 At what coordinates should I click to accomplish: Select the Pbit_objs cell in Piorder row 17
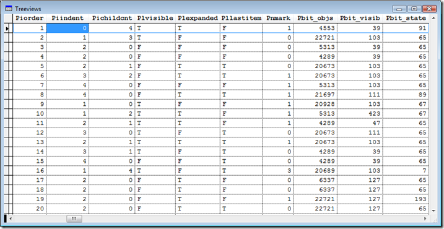(x=315, y=180)
